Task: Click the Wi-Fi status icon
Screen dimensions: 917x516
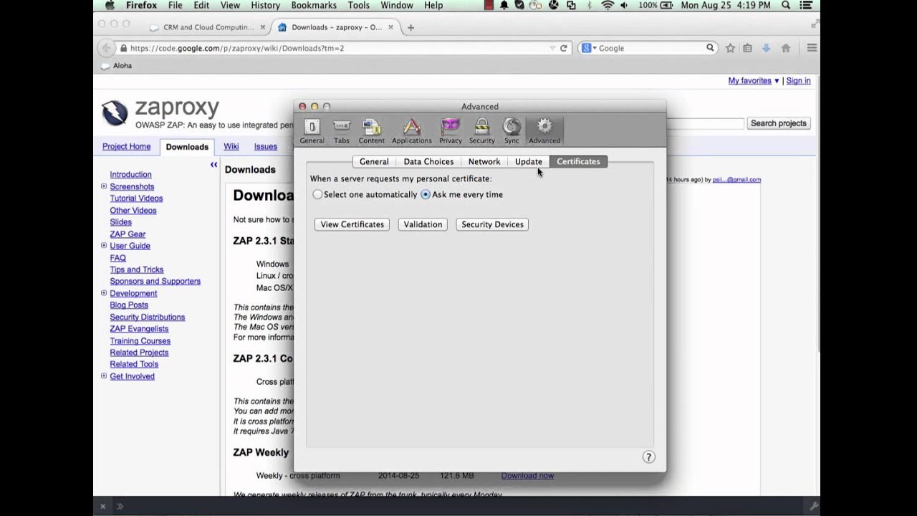Action: click(608, 5)
